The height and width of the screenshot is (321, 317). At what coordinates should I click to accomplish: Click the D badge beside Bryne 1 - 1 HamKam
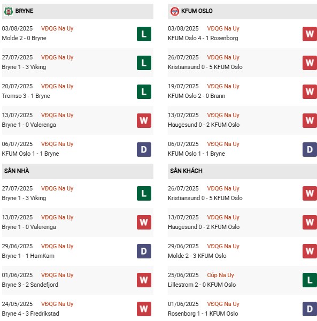click(144, 251)
